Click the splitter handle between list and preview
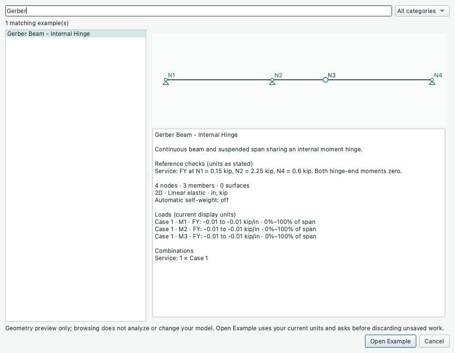455x353 pixels. [148, 176]
